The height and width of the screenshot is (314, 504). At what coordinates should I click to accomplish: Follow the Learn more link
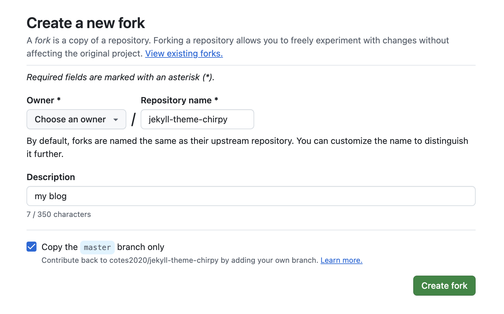click(x=341, y=260)
